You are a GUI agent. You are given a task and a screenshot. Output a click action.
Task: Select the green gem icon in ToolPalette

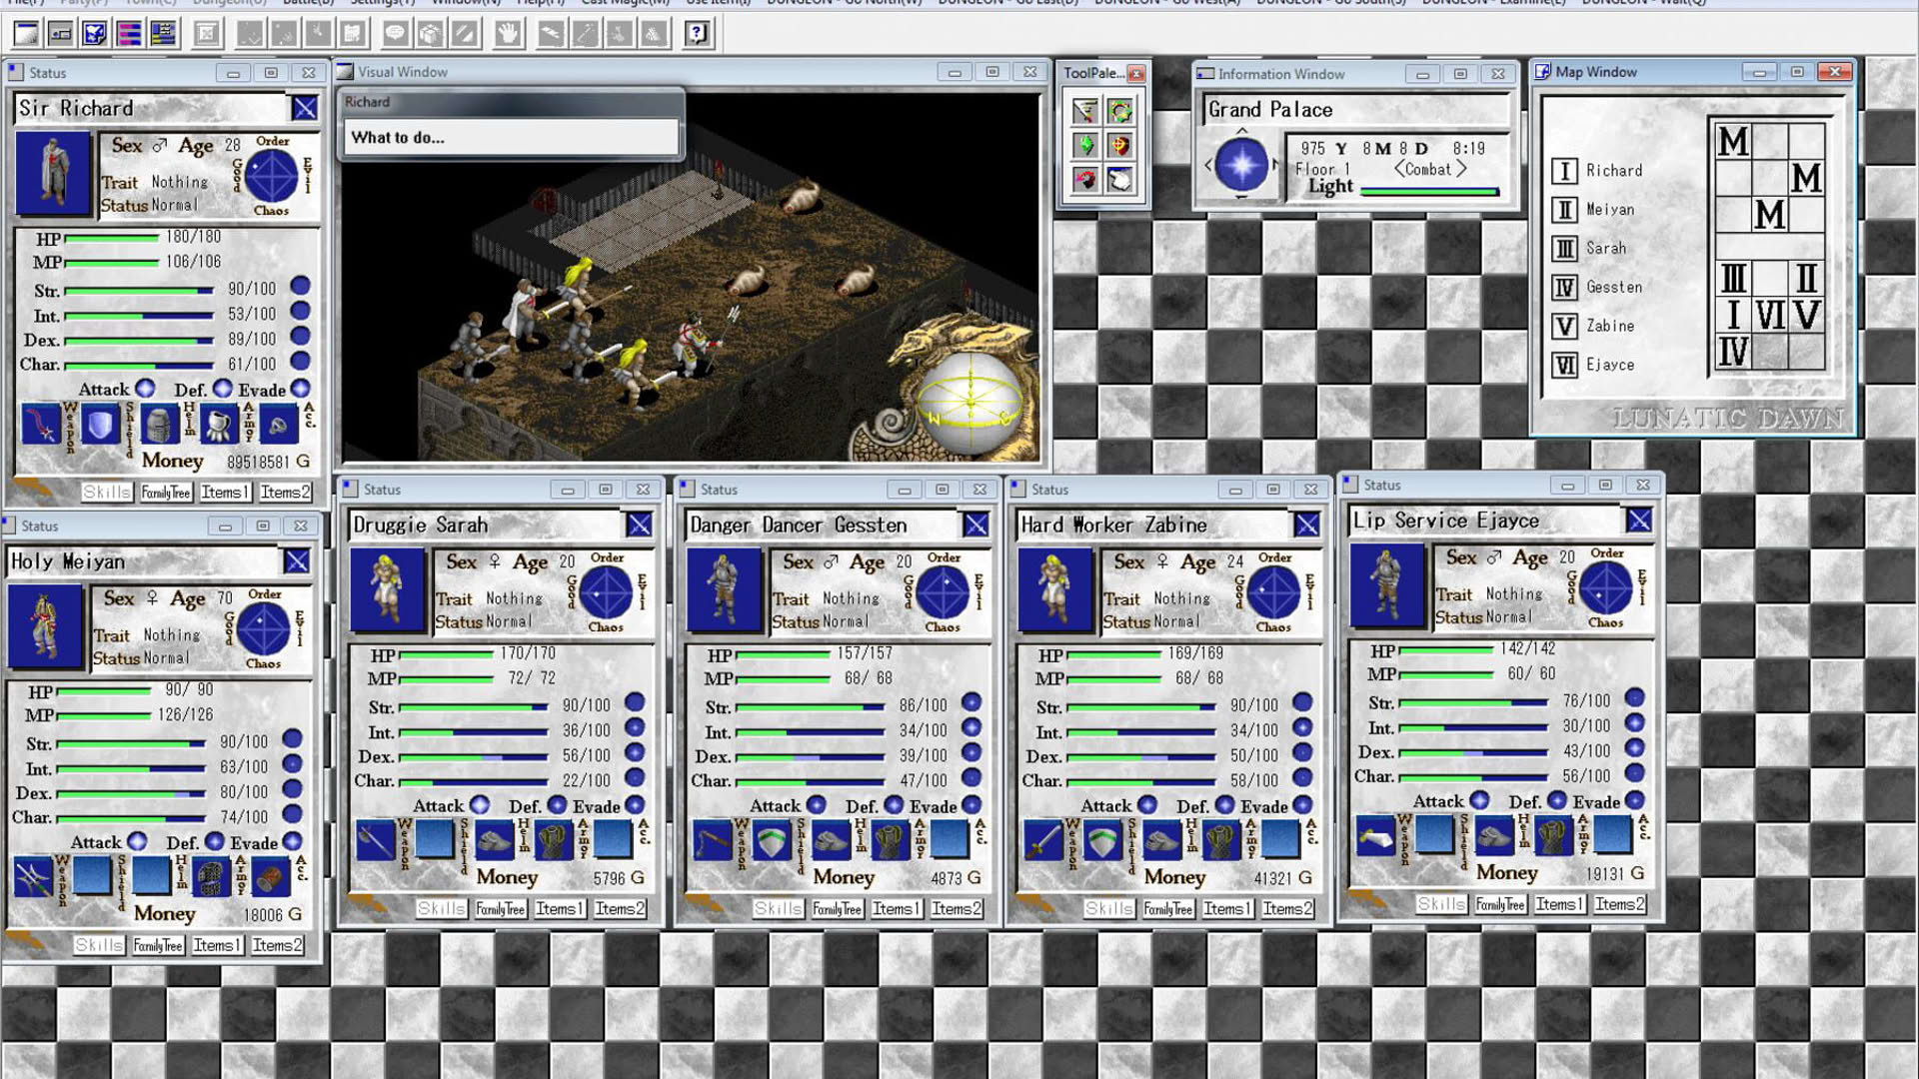tap(1085, 146)
